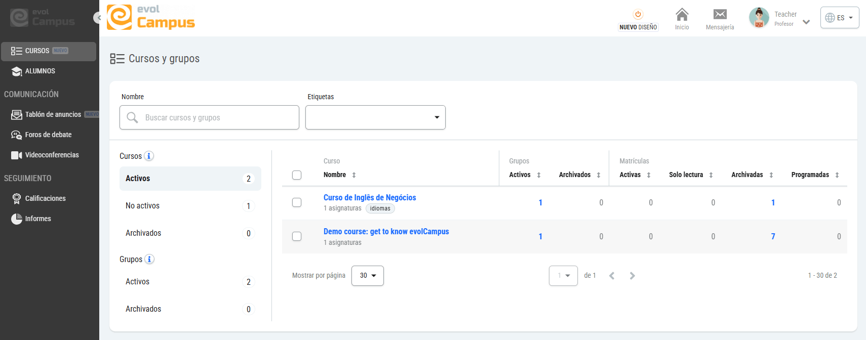Open the ES language selector
The width and height of the screenshot is (866, 340).
click(840, 18)
